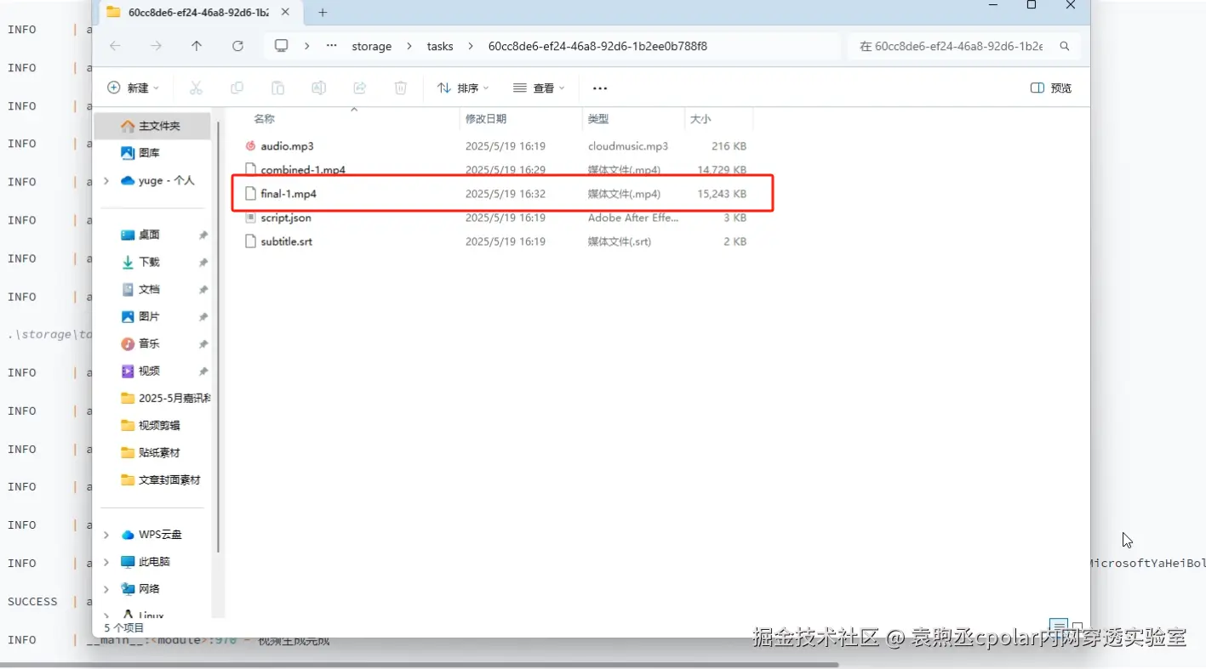Click the script.json file icon
1206x669 pixels.
tap(250, 218)
